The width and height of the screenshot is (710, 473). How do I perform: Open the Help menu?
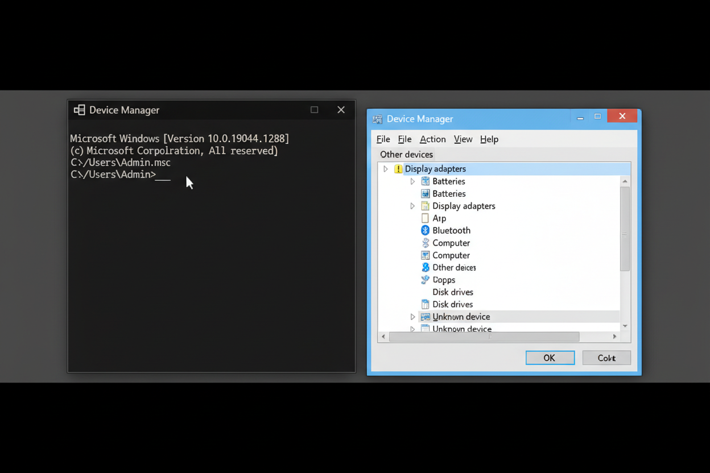tap(489, 139)
